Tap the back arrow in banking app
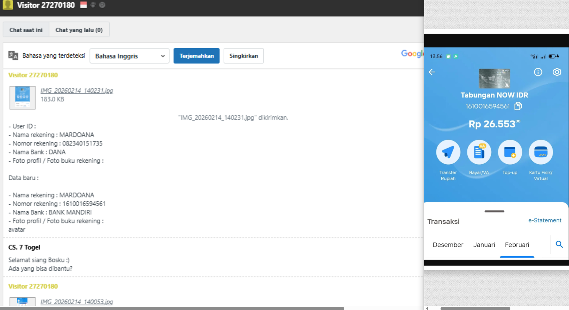This screenshot has width=569, height=310. [x=432, y=72]
